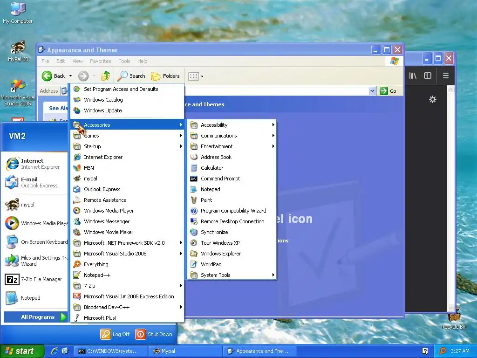Launch Internet Explorer from All Programs list
The image size is (477, 358).
(x=127, y=157)
